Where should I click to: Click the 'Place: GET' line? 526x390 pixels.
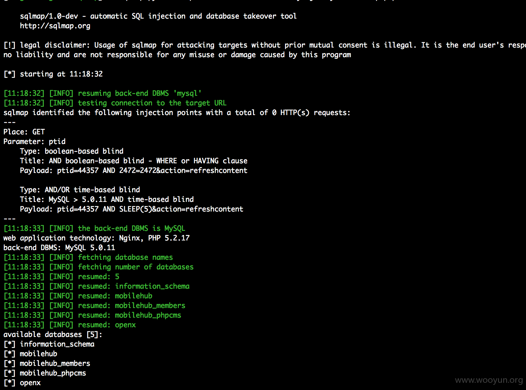[x=24, y=132]
